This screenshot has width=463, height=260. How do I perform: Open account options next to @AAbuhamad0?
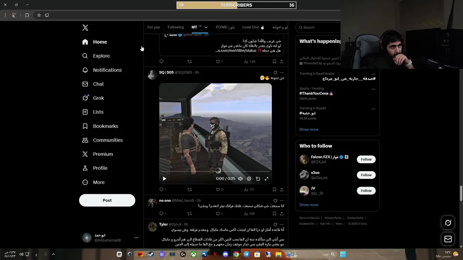[136, 238]
